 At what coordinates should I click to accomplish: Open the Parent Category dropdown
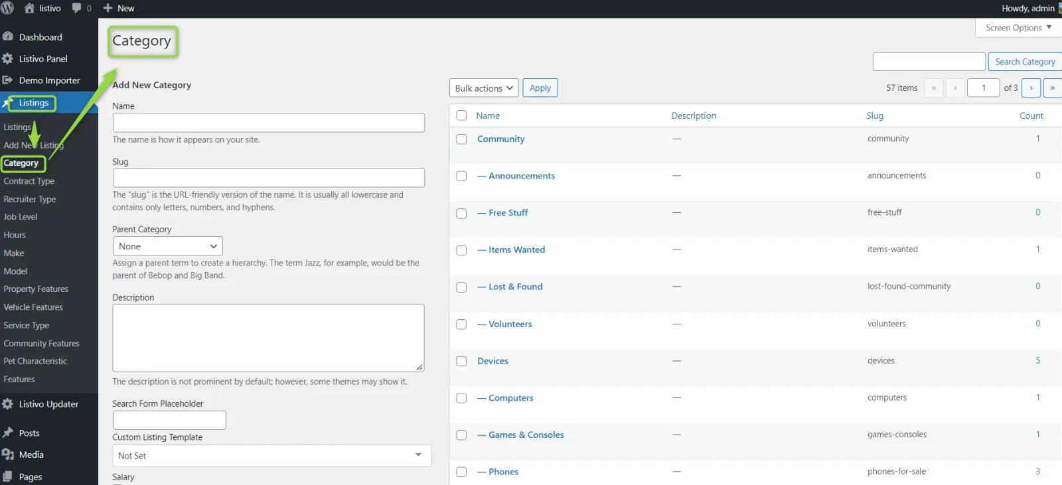tap(167, 246)
